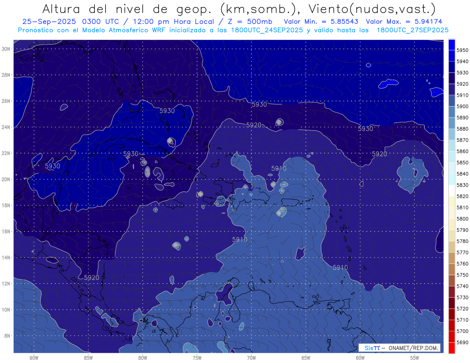Click 'Valor Max. = 5.94174' text
Viewport: 470px width, 363px height.
pos(404,22)
